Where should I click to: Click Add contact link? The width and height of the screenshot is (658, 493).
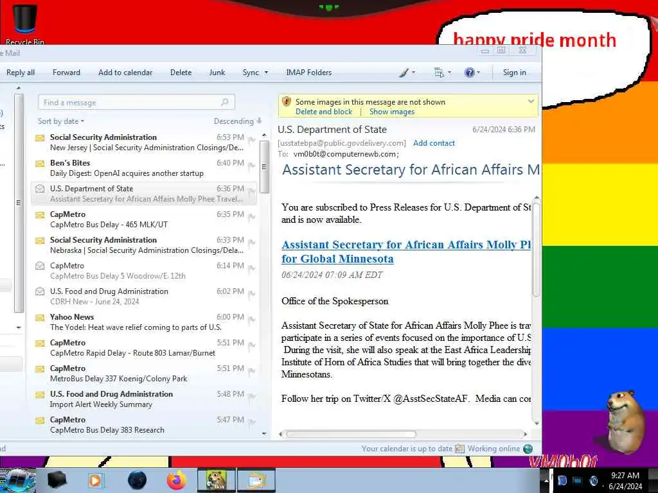pos(434,143)
